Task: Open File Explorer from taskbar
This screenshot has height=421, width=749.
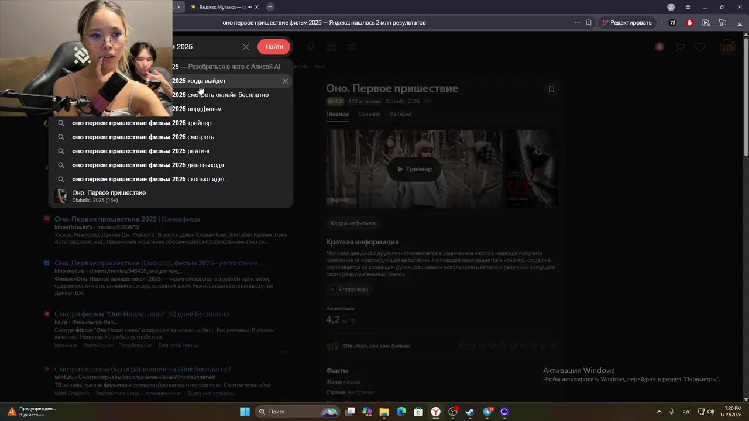Action: click(x=384, y=412)
